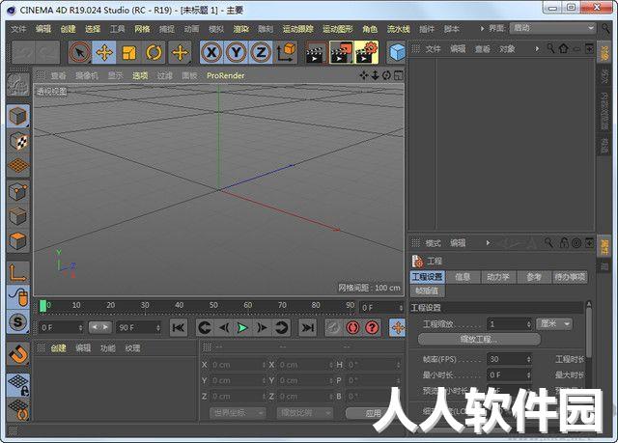Open the 缩放比例 dropdown

click(305, 413)
